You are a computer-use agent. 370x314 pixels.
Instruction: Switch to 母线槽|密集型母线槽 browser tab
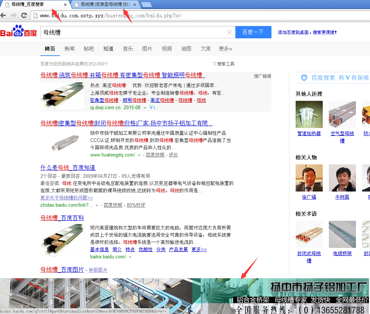point(105,4)
